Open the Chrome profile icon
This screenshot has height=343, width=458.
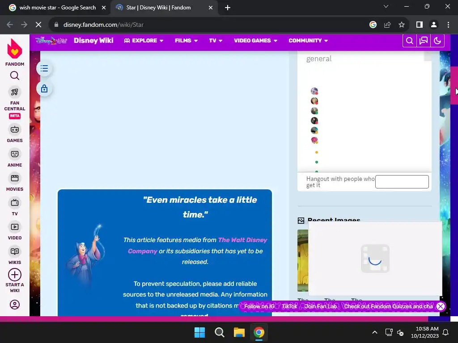(434, 25)
